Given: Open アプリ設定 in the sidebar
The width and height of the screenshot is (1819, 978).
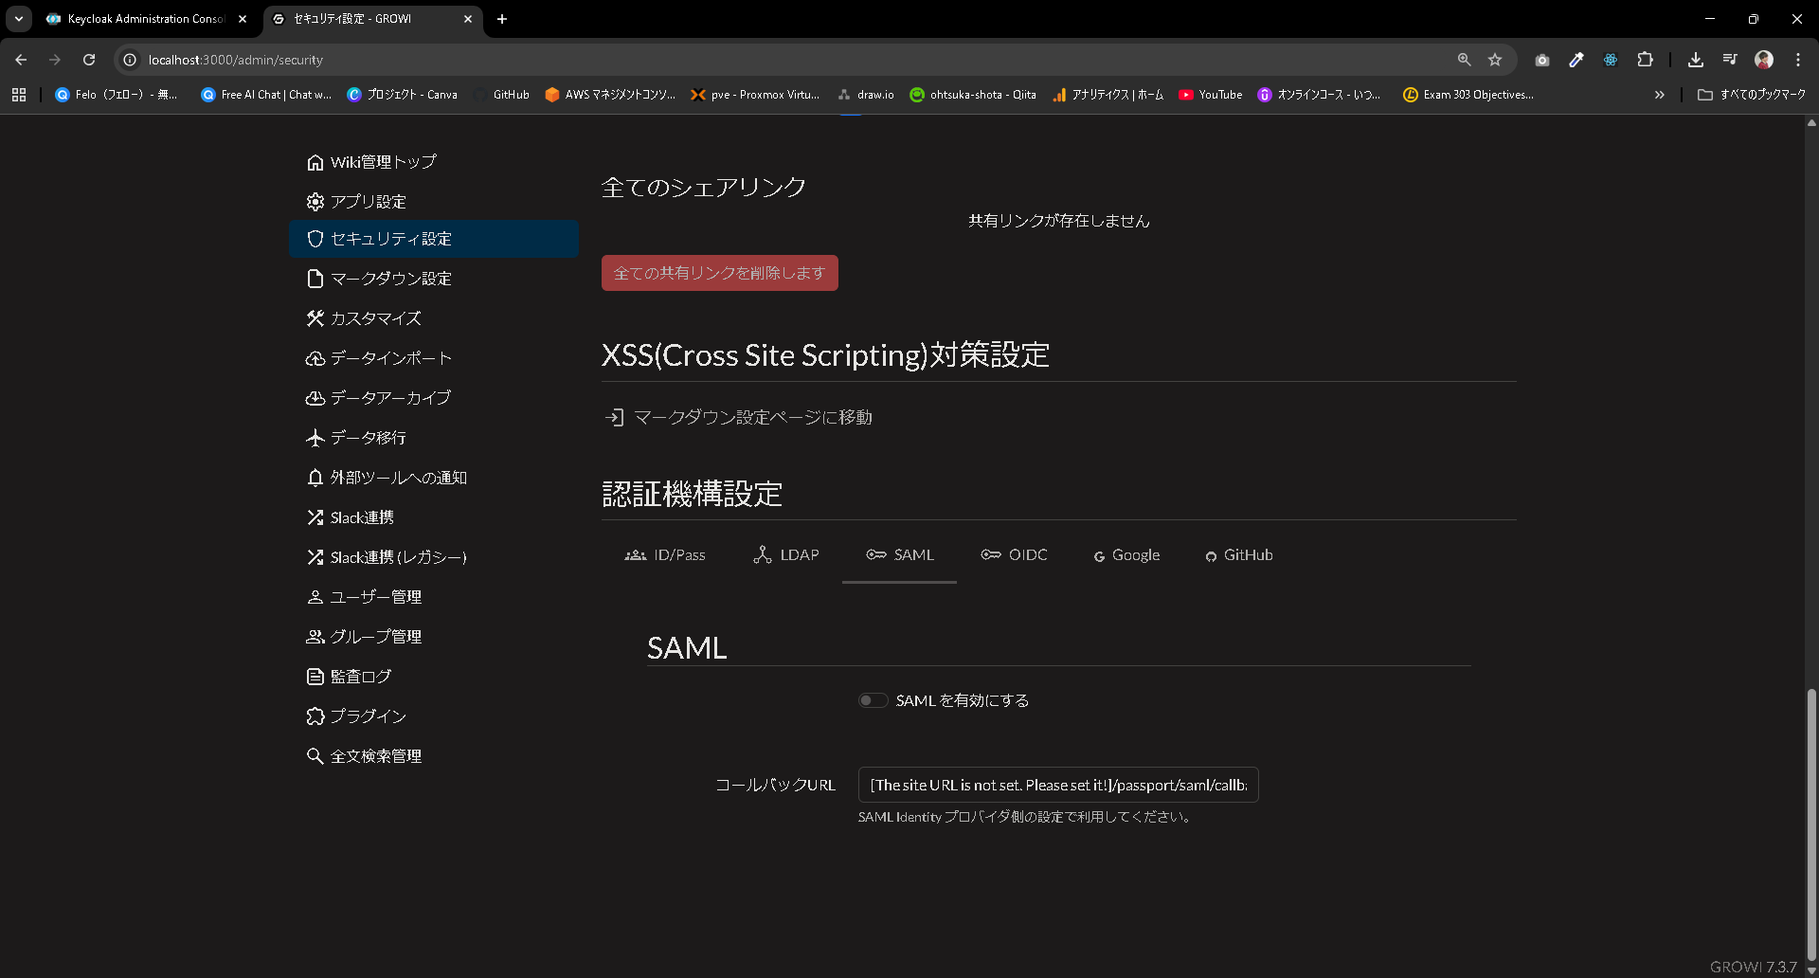Looking at the screenshot, I should 356,202.
